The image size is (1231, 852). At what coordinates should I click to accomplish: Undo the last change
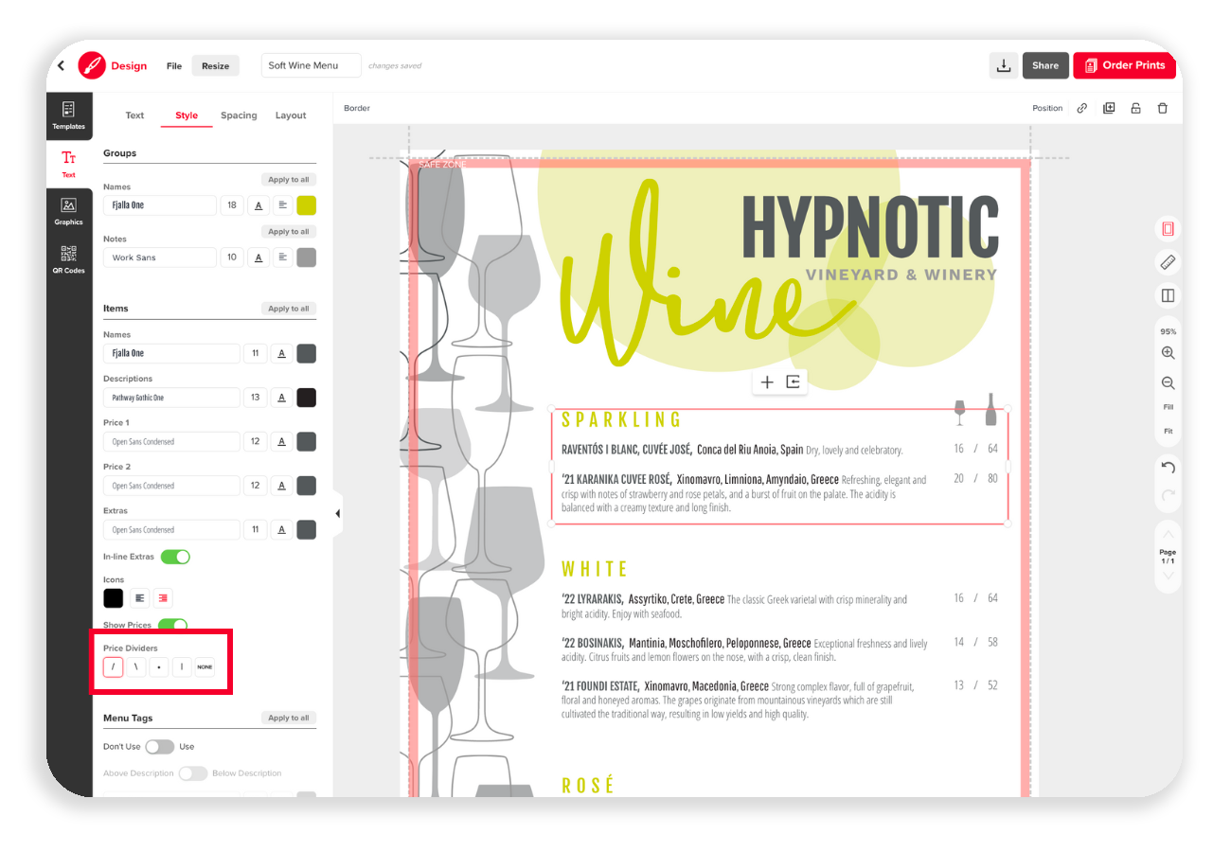pos(1168,468)
